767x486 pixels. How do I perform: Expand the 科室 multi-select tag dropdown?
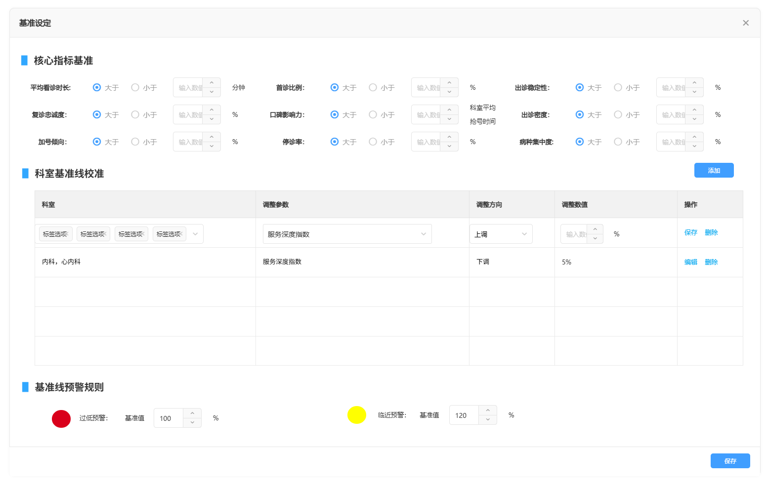[x=195, y=234]
